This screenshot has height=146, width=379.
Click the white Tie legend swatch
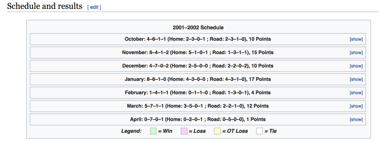click(259, 131)
